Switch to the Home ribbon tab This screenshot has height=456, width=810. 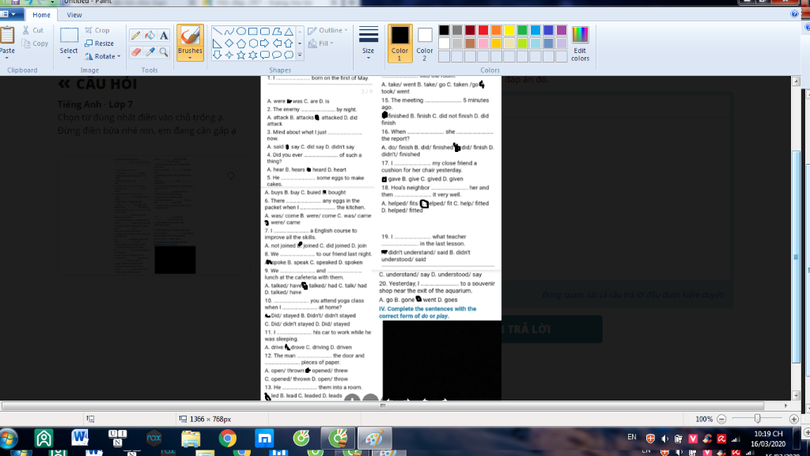[41, 15]
